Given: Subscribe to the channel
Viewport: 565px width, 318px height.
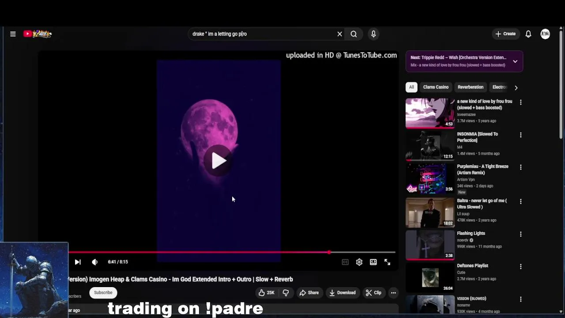Looking at the screenshot, I should pyautogui.click(x=103, y=292).
